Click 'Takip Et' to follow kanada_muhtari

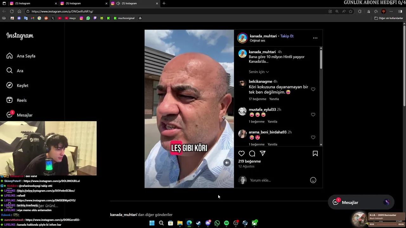287,36
